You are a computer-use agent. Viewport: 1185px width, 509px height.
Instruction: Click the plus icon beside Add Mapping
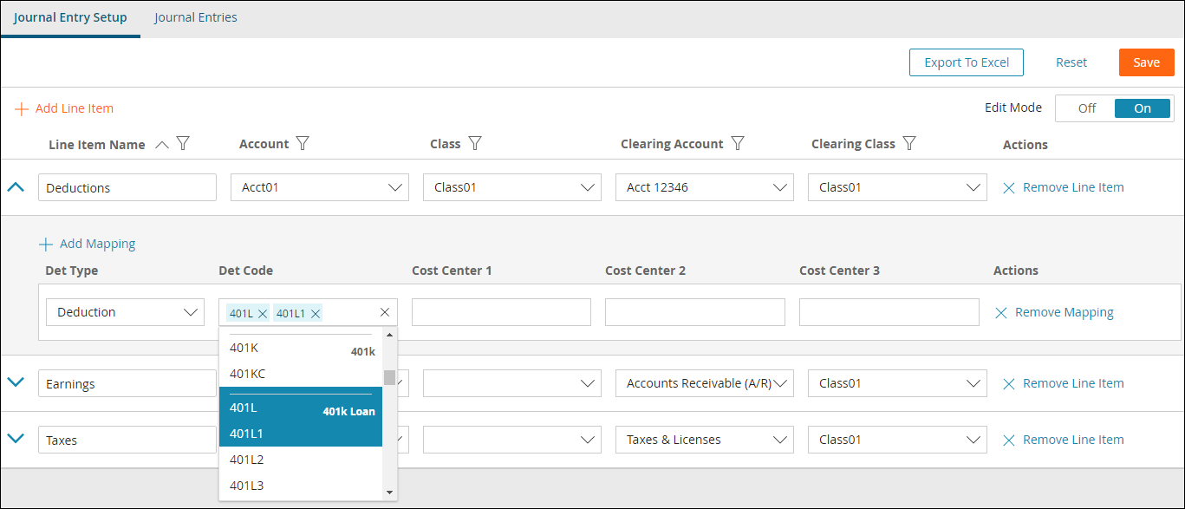click(x=46, y=245)
